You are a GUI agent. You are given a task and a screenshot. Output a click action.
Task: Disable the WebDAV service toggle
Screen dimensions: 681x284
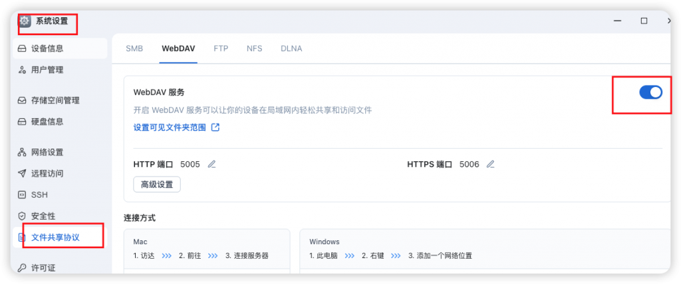[650, 93]
